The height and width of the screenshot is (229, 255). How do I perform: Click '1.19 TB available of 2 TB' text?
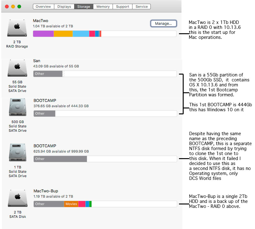pos(53,196)
